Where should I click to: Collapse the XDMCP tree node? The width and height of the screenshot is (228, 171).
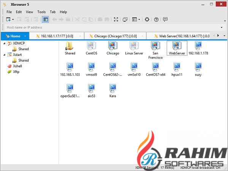pos(4,43)
